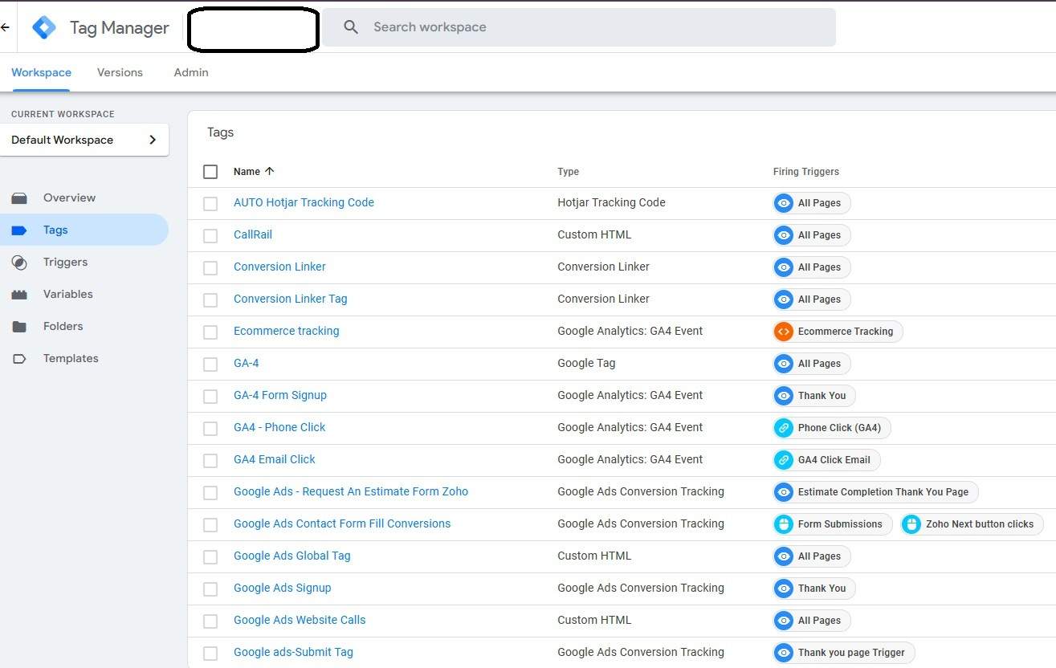Click the Triggers sidebar icon
Viewport: 1056px width, 668px height.
coord(19,263)
